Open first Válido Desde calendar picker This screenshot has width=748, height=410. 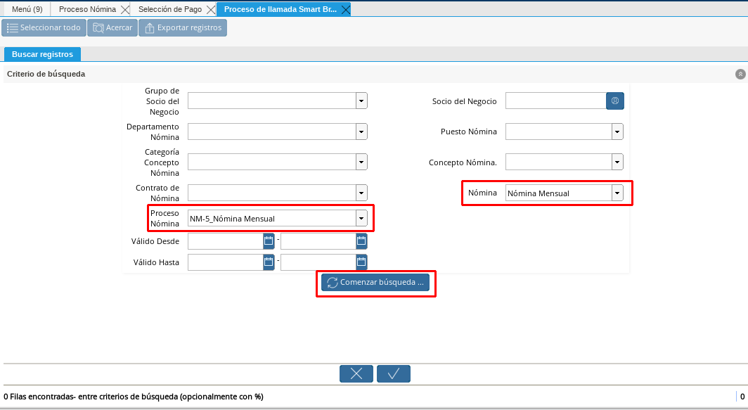[x=269, y=241]
